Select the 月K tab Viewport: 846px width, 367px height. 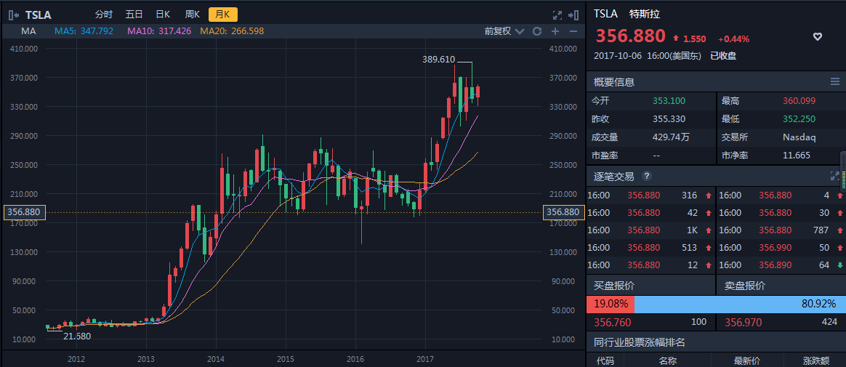(223, 15)
